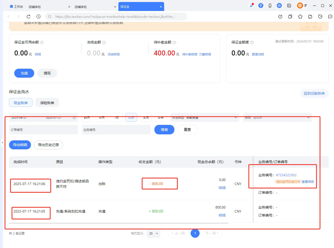Open the 待补缴明细 link
Image resolution: width=334 pixels, height=248 pixels.
pos(190,54)
